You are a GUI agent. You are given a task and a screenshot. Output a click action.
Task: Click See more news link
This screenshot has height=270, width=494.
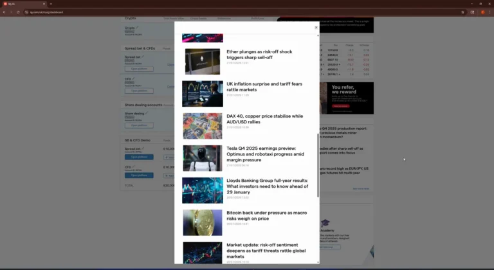pos(361,189)
